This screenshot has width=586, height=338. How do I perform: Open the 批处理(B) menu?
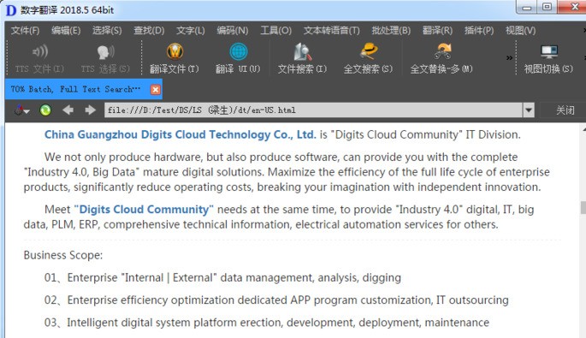[x=391, y=30]
